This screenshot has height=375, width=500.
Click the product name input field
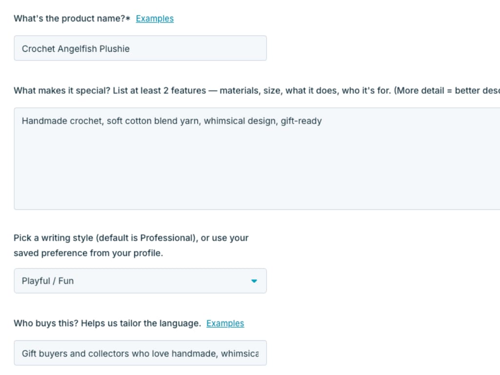(140, 48)
